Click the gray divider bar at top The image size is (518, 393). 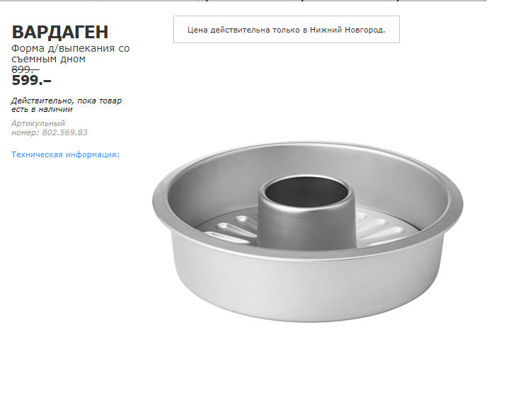pyautogui.click(x=243, y=1)
